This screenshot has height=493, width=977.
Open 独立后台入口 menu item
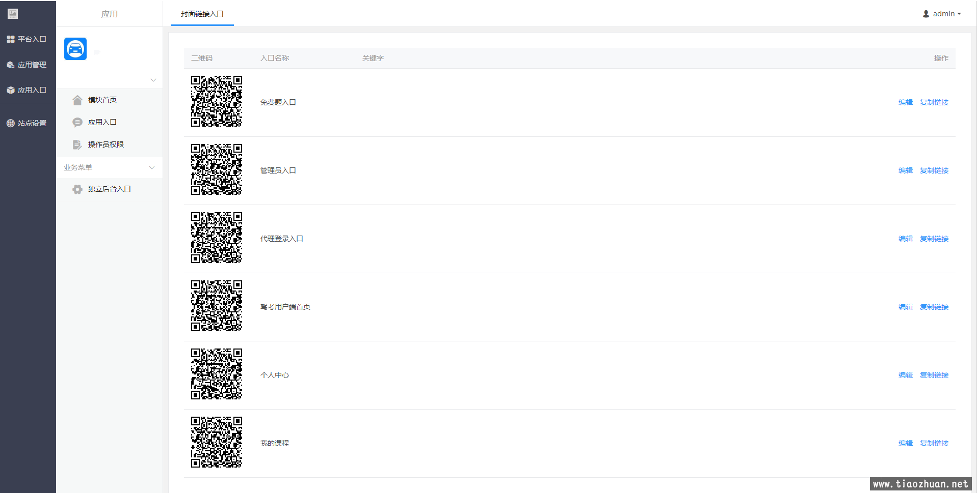[109, 189]
